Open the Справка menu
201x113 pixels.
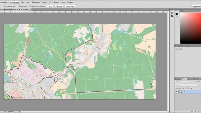click(70, 2)
